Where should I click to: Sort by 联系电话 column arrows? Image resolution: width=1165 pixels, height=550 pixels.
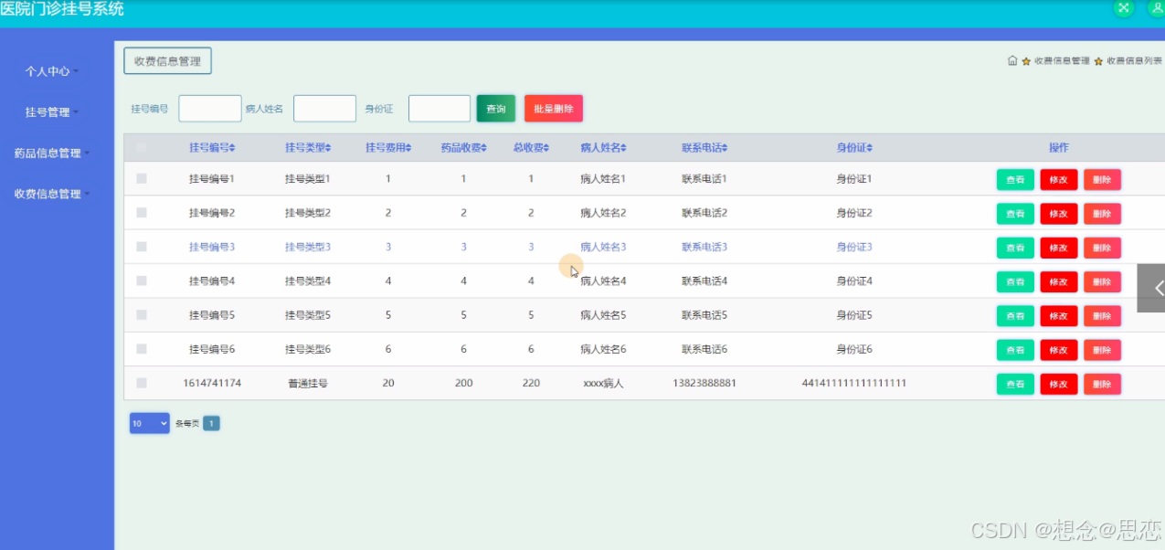[724, 148]
